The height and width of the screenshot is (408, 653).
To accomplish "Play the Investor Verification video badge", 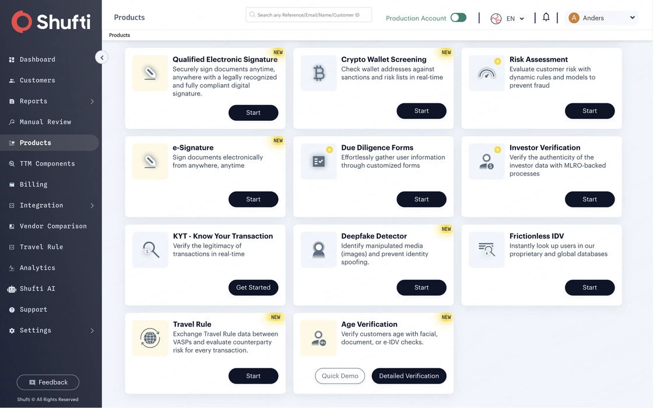I will [x=498, y=149].
